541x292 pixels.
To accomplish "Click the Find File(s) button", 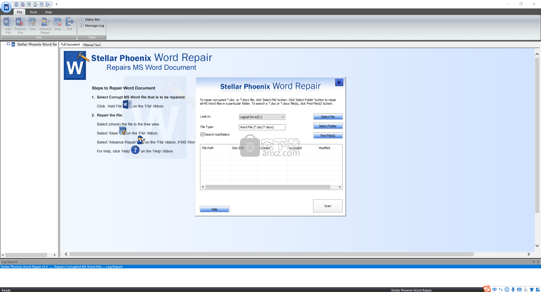I will 328,136.
